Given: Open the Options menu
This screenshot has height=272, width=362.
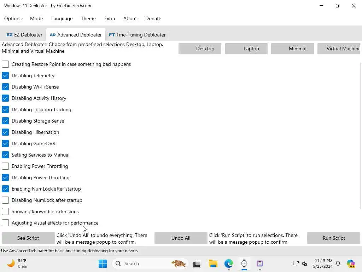Looking at the screenshot, I should [13, 18].
